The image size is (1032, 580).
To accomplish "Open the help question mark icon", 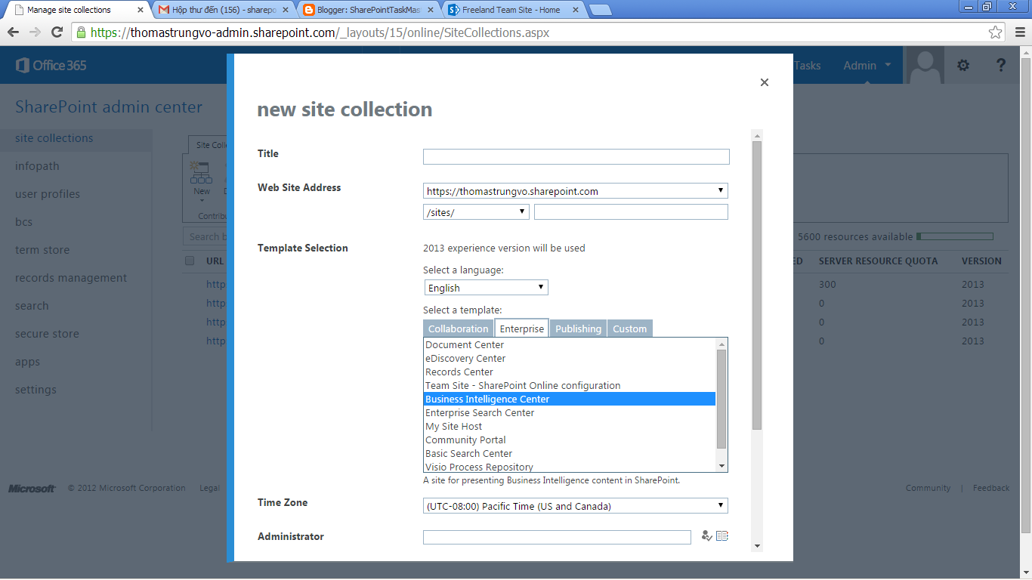I will [x=1001, y=65].
